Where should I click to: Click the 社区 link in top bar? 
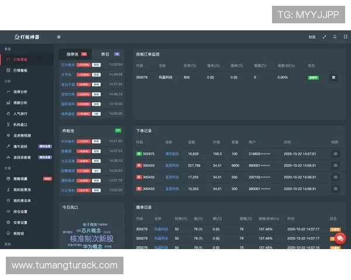[312, 37]
